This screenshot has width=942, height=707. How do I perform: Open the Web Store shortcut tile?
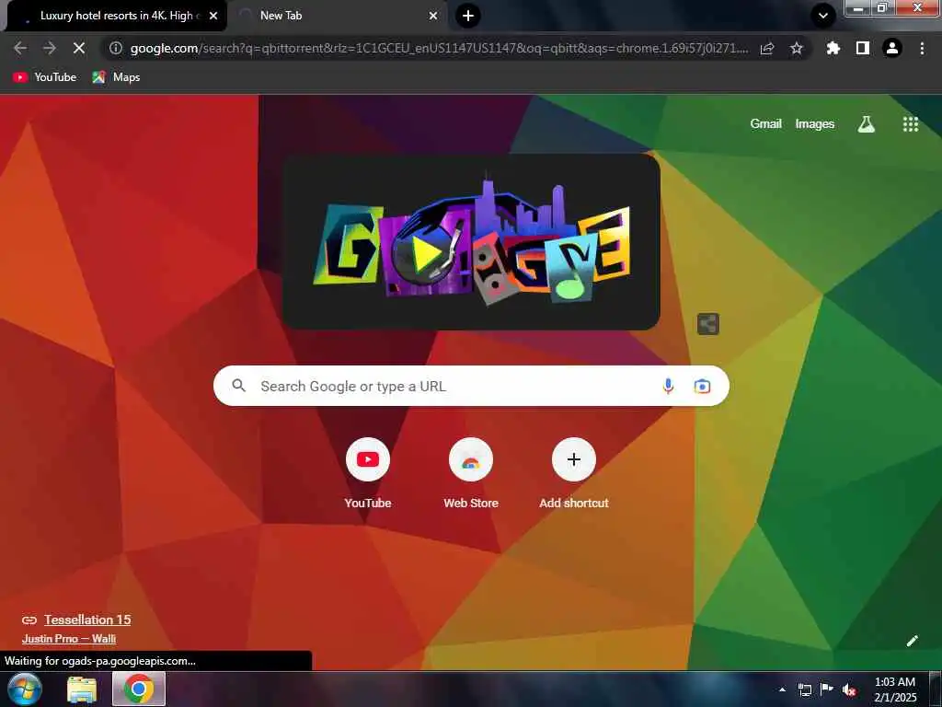(x=471, y=474)
